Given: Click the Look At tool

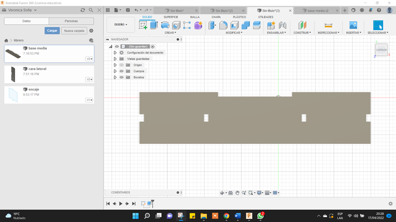Looking at the screenshot, I should (230, 193).
